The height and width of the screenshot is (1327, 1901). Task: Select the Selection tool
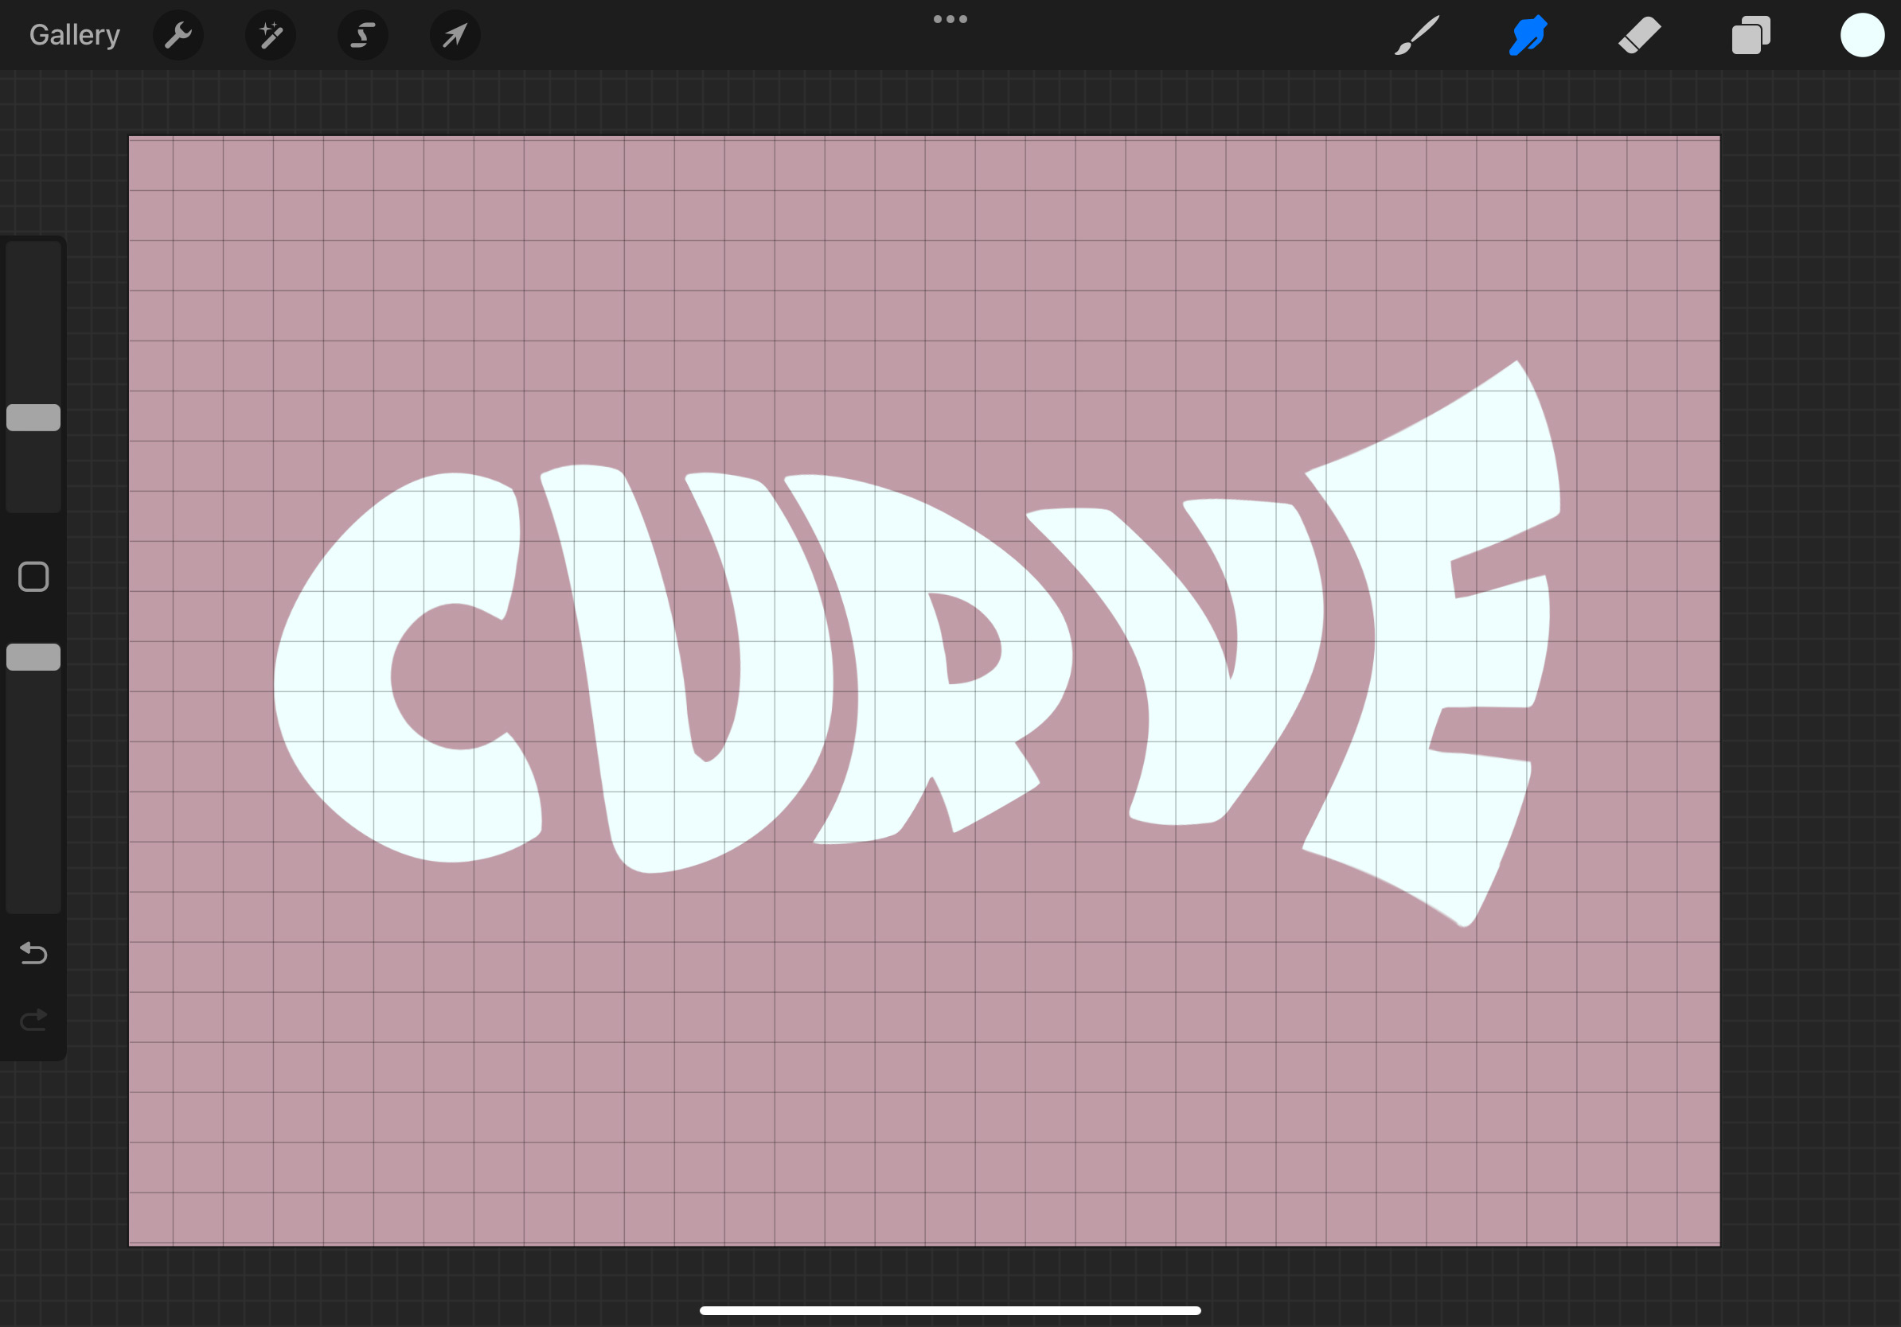(x=363, y=35)
